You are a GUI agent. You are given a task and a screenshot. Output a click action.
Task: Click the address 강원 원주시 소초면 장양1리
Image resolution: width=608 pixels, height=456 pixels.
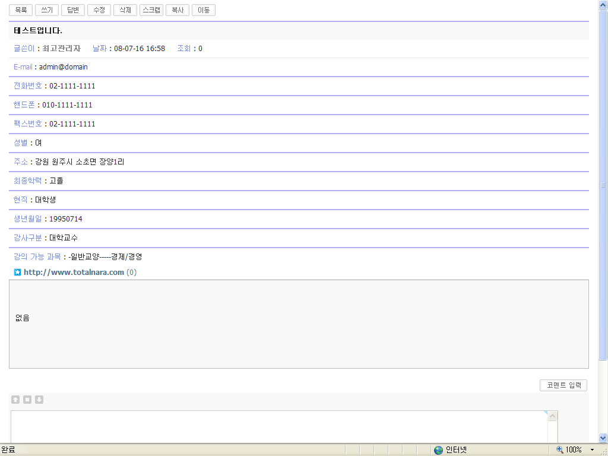80,161
